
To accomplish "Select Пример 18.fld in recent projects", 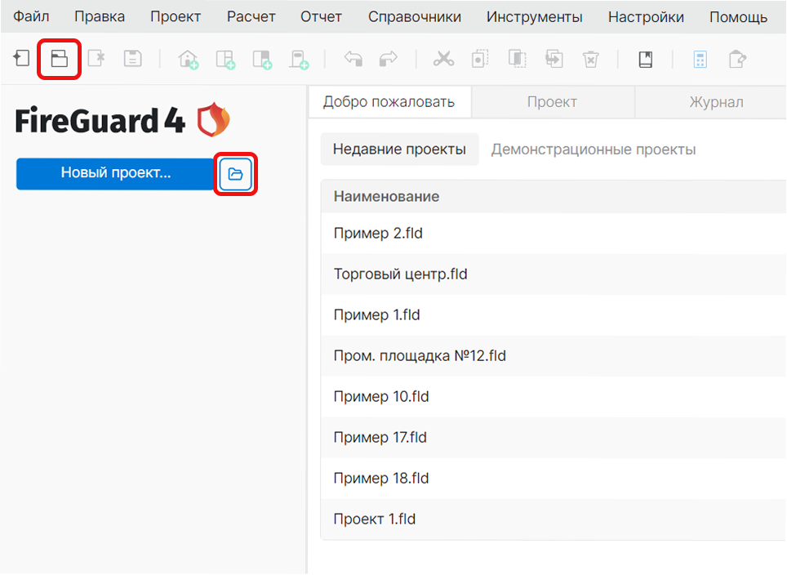I will click(554, 478).
